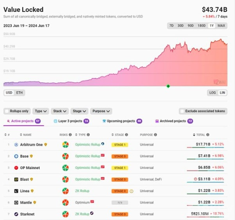Set chart scale to LIN
This screenshot has height=220, width=235.
point(222,93)
